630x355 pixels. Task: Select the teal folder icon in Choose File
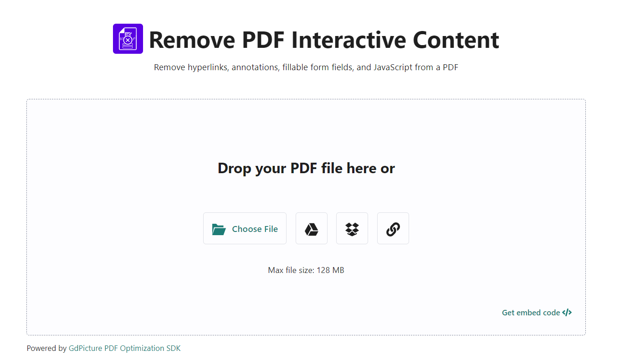point(219,228)
